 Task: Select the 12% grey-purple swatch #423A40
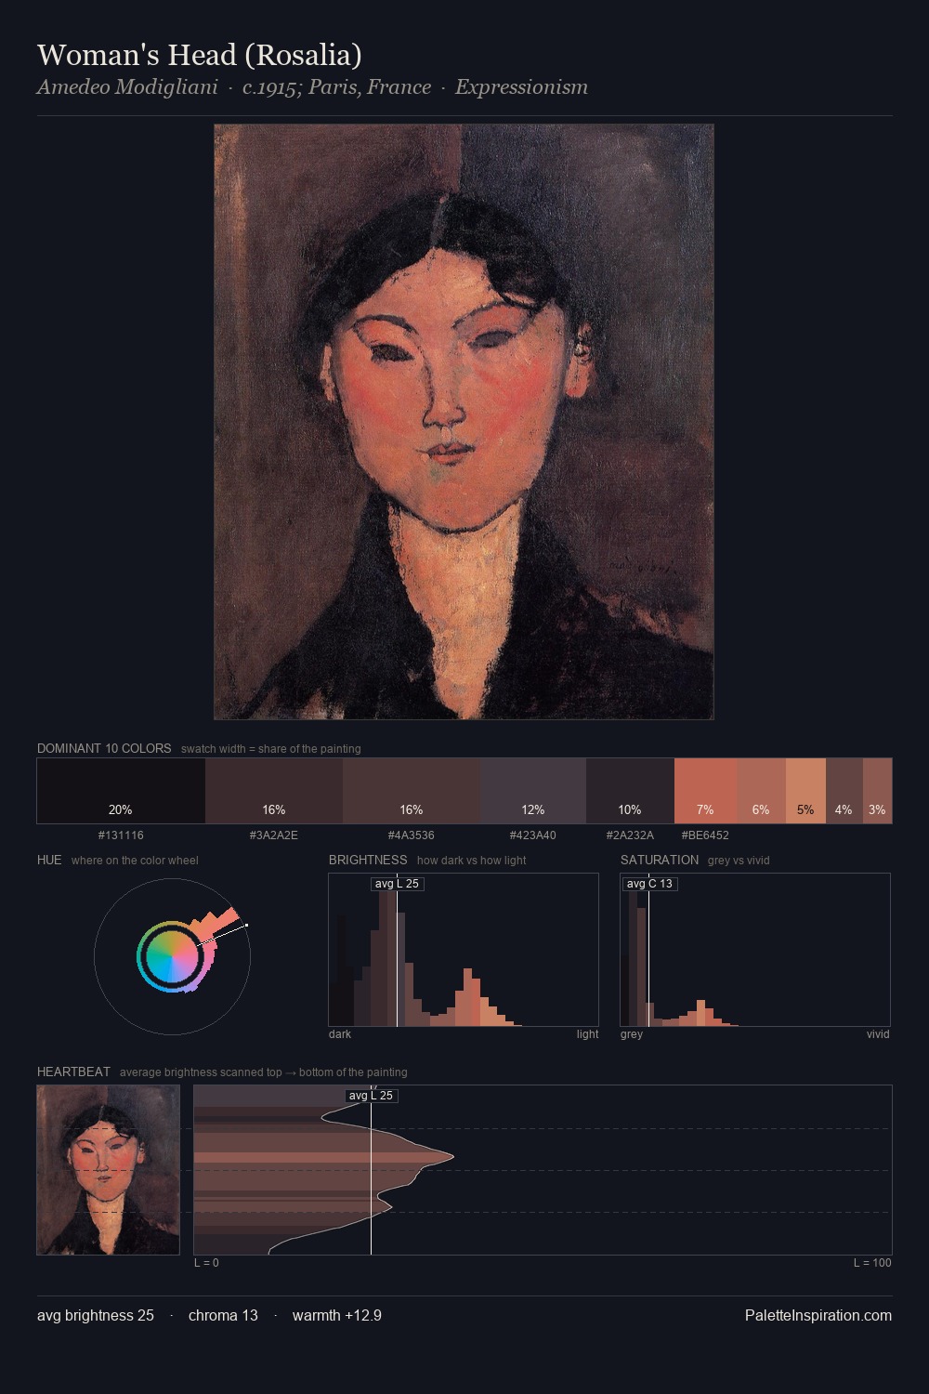pos(533,791)
